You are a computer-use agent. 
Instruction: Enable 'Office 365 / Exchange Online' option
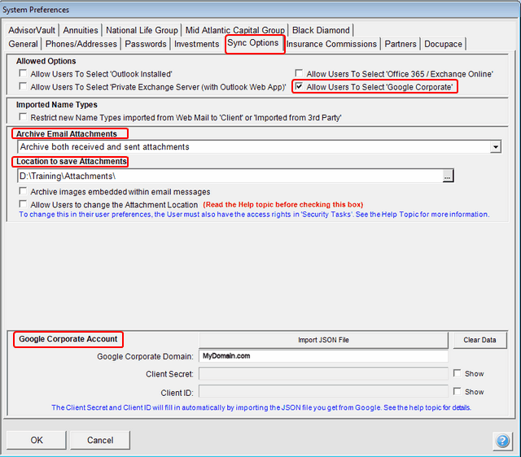[x=300, y=74]
